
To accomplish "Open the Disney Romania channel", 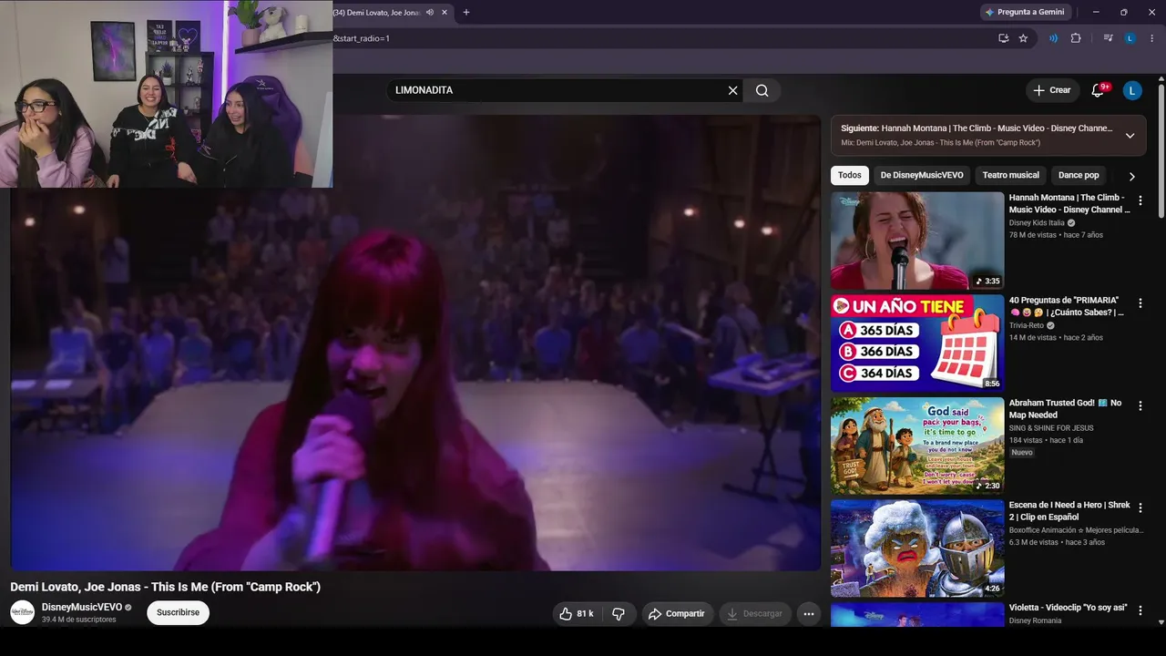I will tap(1035, 621).
